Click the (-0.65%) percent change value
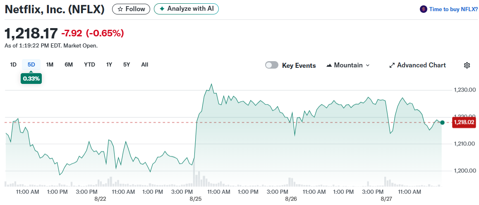The width and height of the screenshot is (479, 205). point(105,33)
